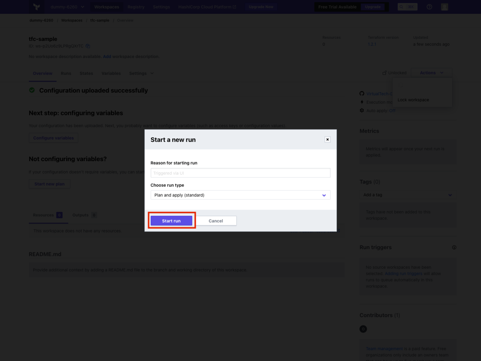The height and width of the screenshot is (361, 481).
Task: Switch to the Overview tab
Action: (42, 73)
